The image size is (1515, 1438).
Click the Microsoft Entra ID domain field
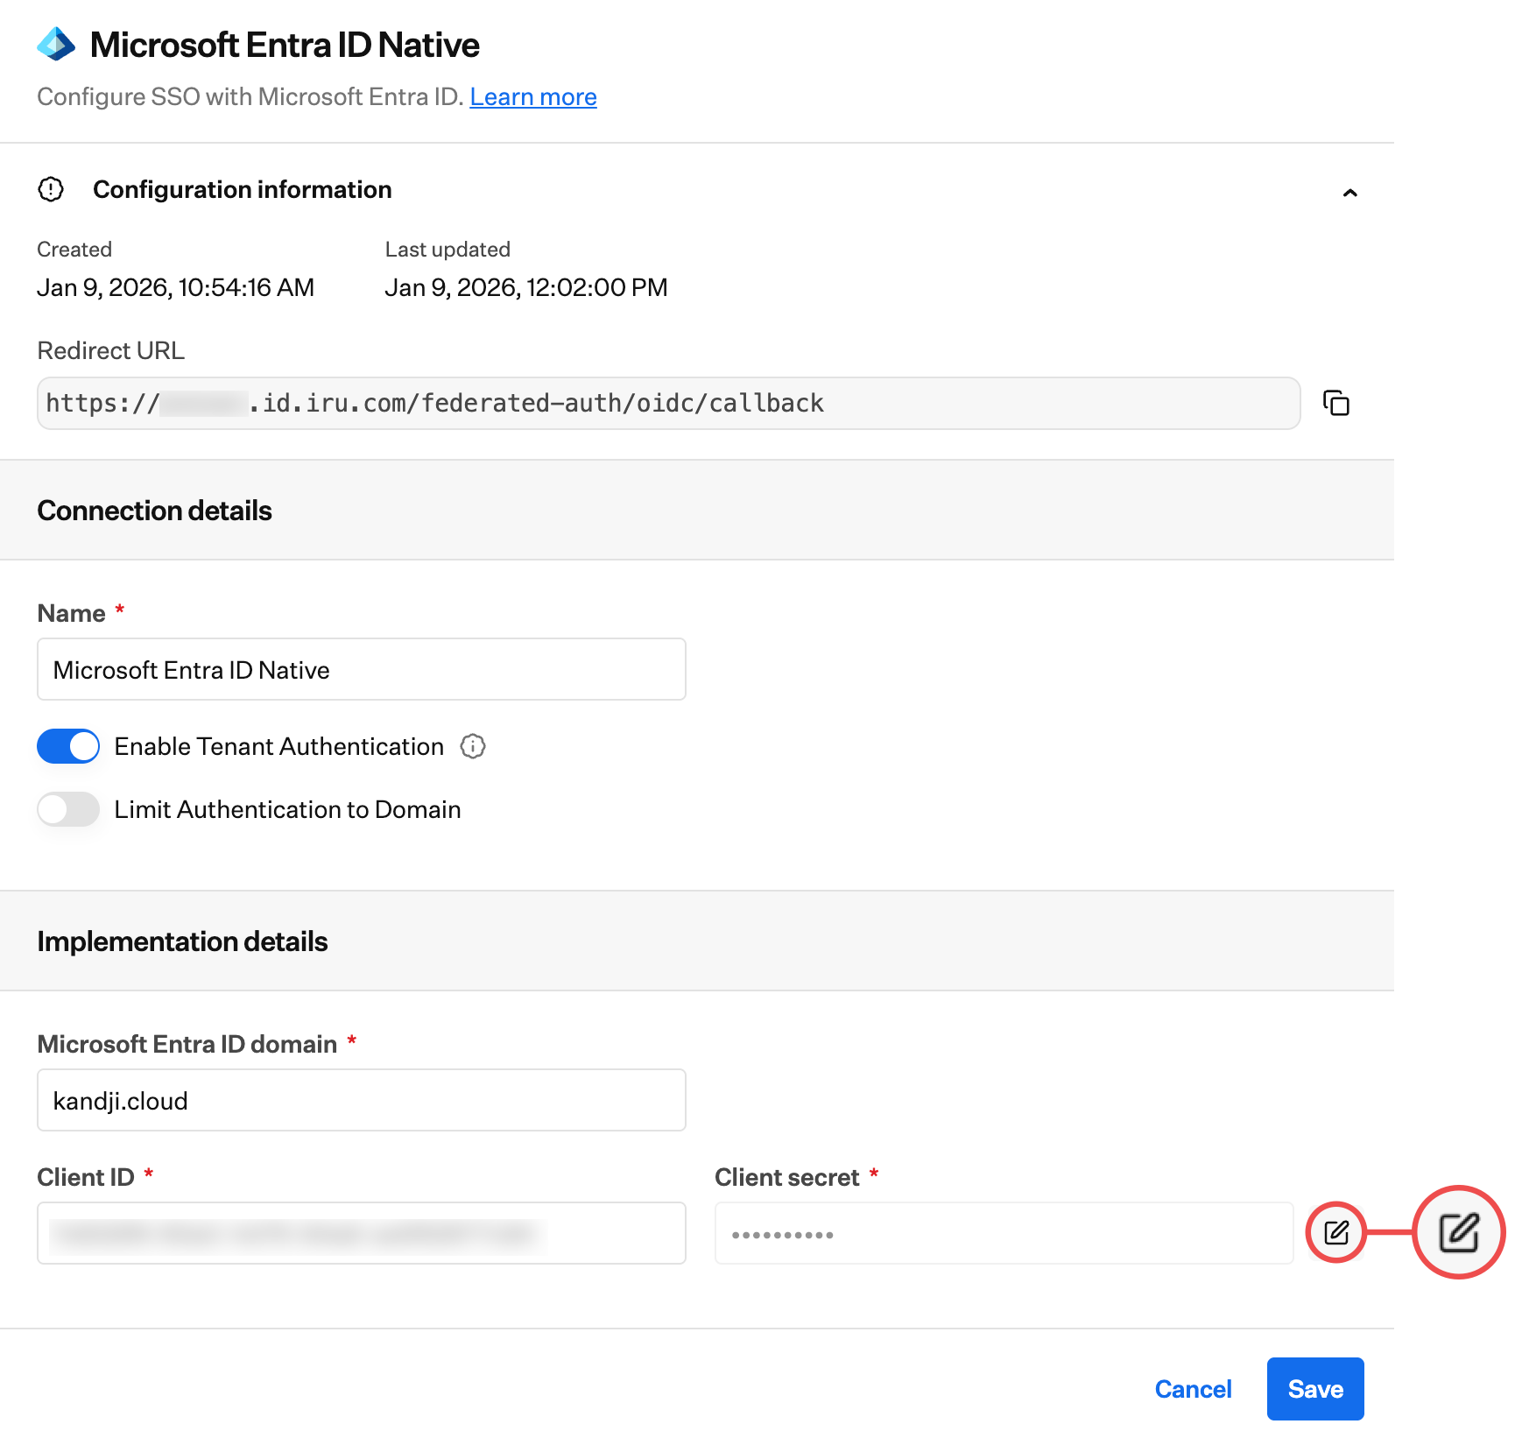[362, 1100]
